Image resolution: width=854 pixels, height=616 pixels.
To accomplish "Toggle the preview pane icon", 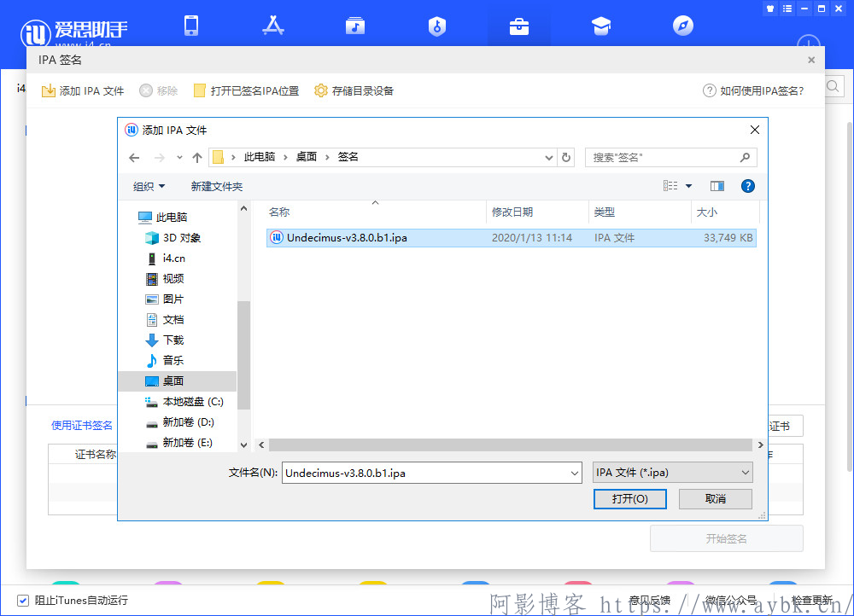I will [x=717, y=186].
